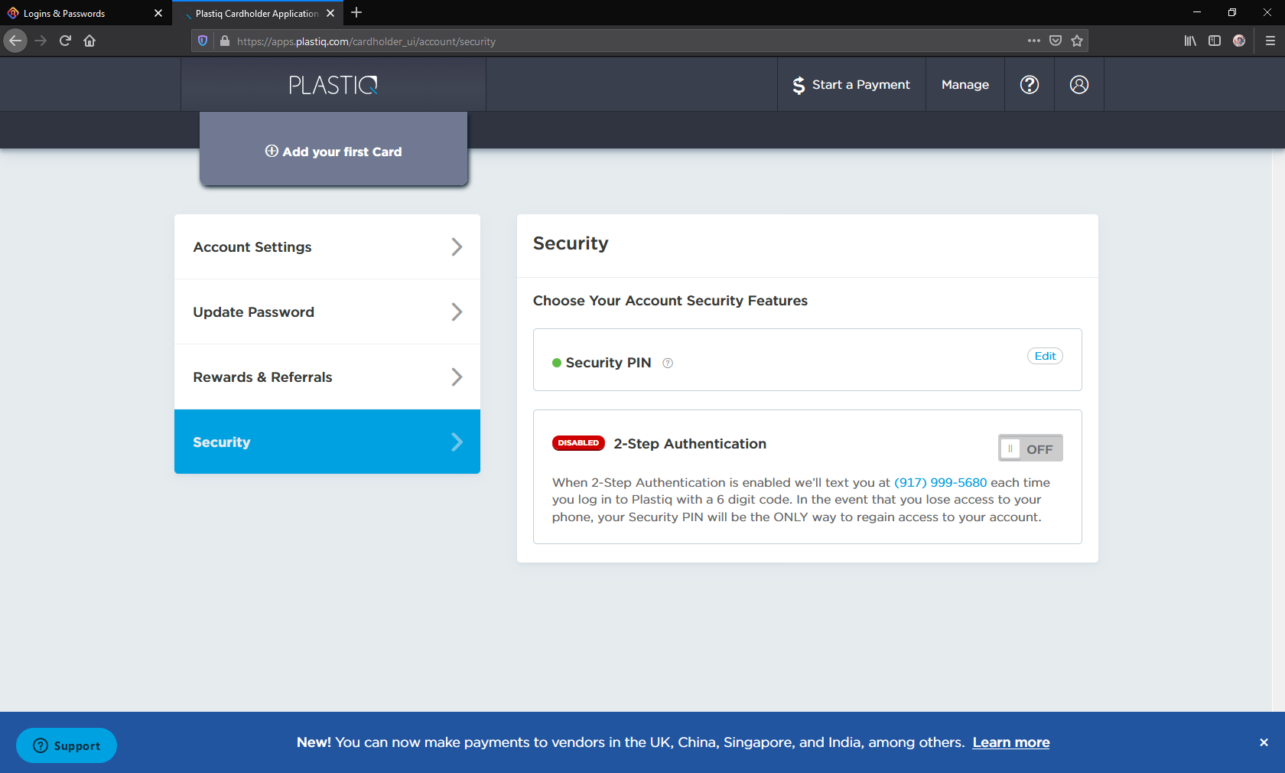Open Account Settings section
1285x773 pixels.
point(327,246)
